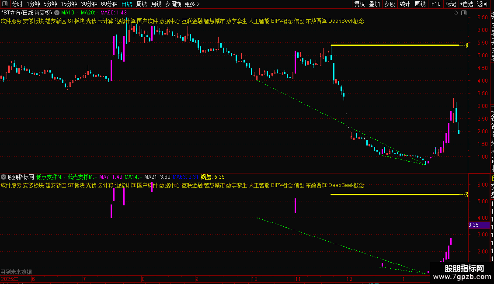Screen dimensions: 494x284
Task: Click the diamond marker icon above main chart
Action: (x=456, y=13)
